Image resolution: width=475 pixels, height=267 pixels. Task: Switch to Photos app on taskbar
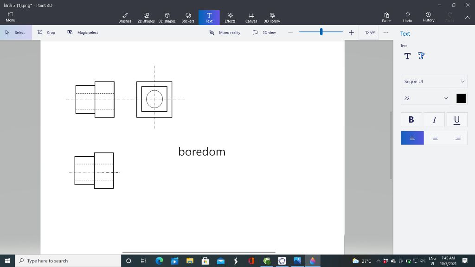tap(297, 261)
